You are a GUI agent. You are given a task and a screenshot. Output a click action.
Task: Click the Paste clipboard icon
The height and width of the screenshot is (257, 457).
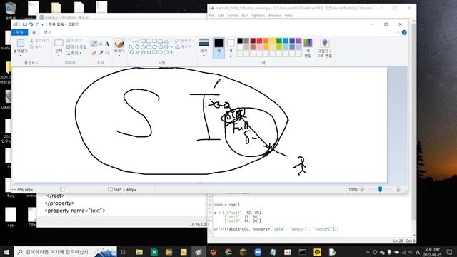21,43
